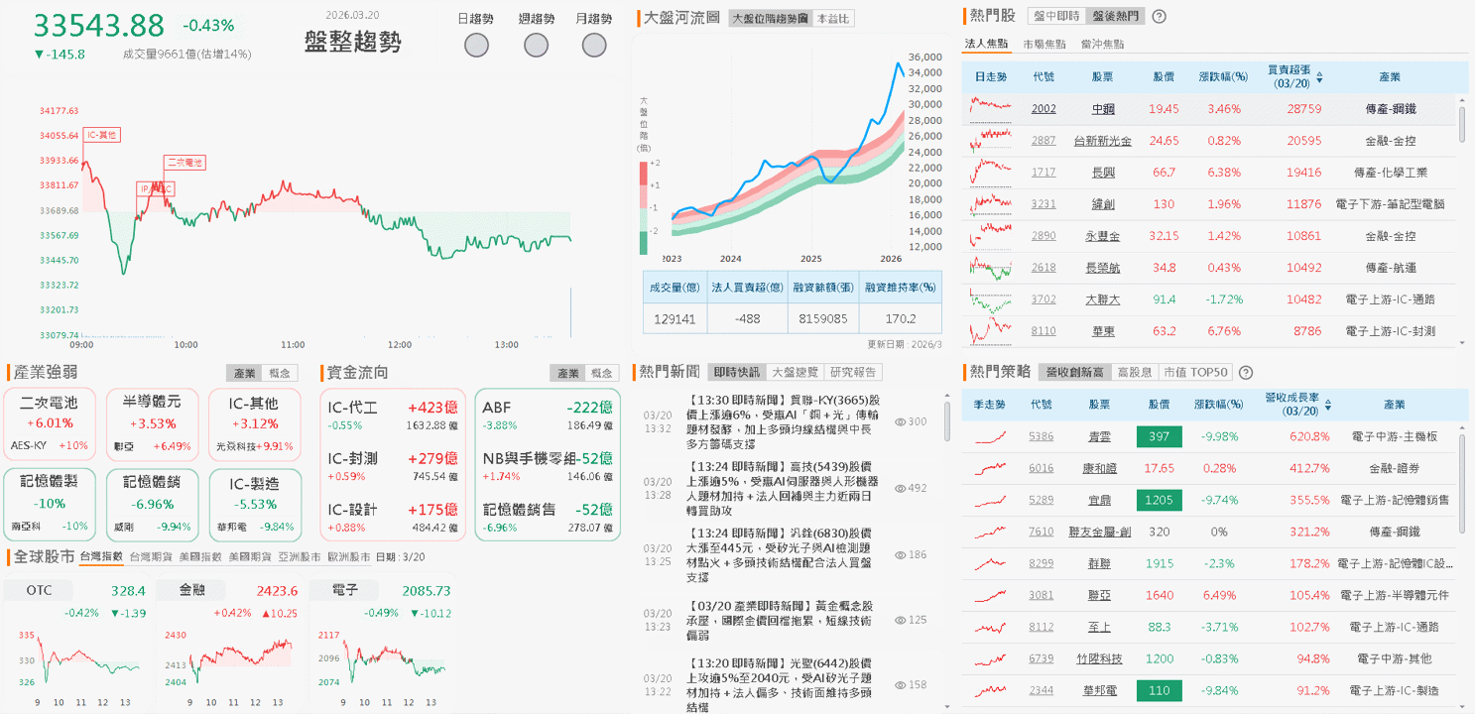Screen dimensions: 1475x714
Task: Open stock code 2002 link
Action: (x=1043, y=109)
